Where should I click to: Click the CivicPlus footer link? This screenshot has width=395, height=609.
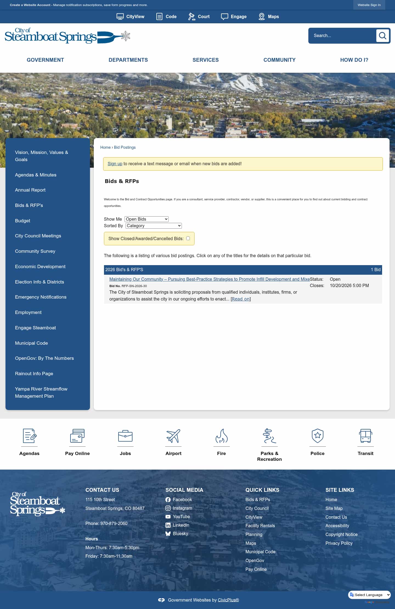[x=228, y=600]
